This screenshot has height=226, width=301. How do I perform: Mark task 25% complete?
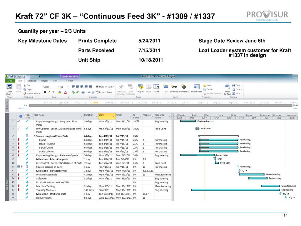(x=77, y=87)
